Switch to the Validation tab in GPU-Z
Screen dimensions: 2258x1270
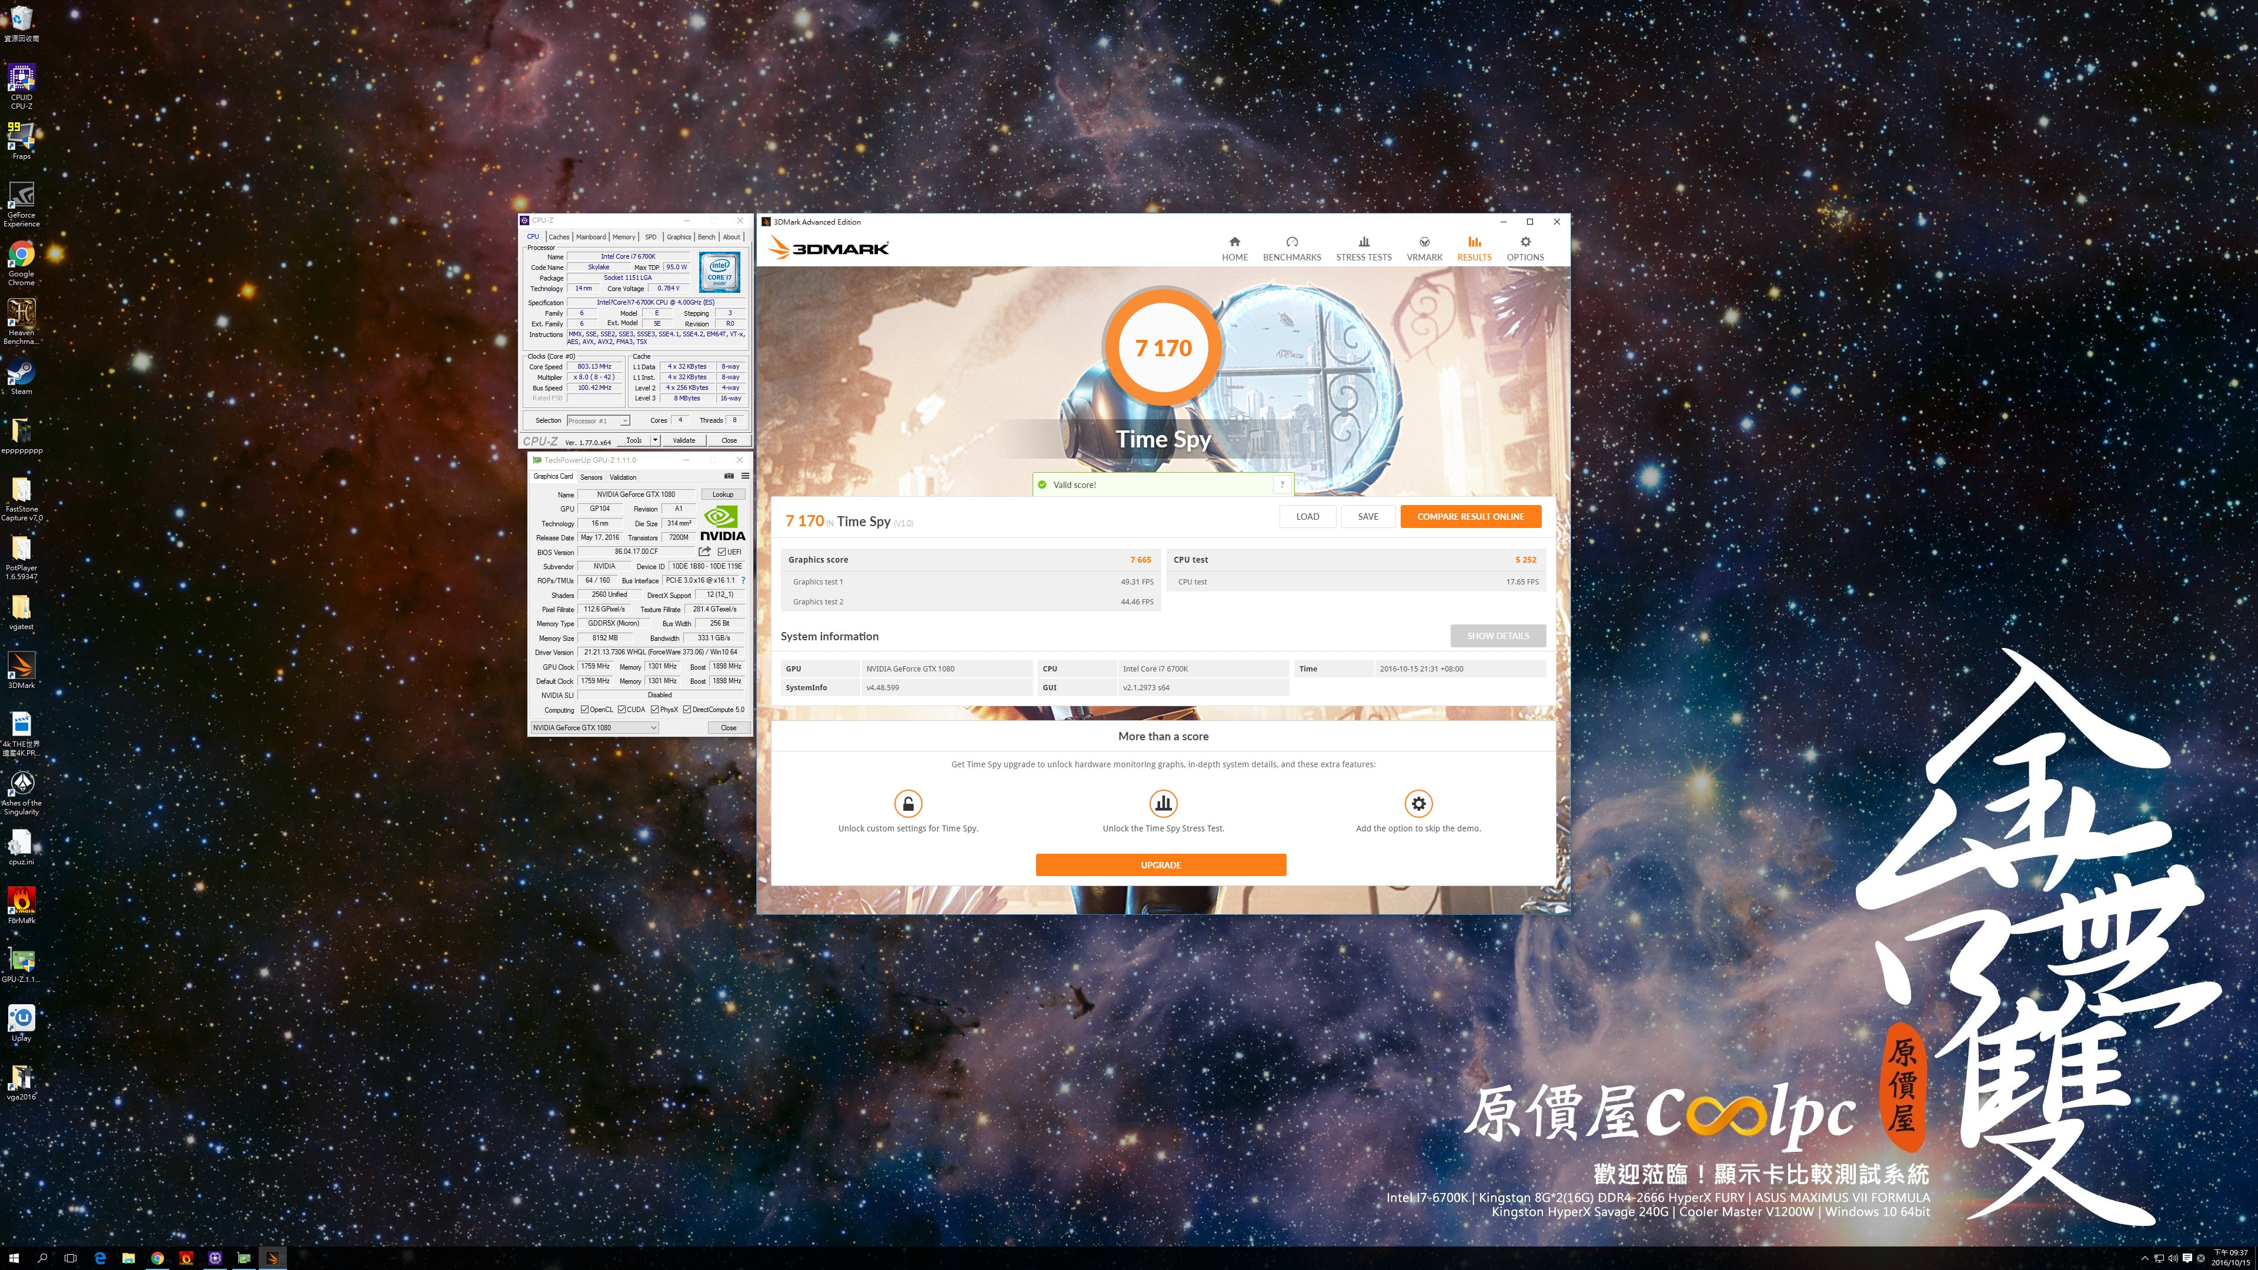(623, 477)
